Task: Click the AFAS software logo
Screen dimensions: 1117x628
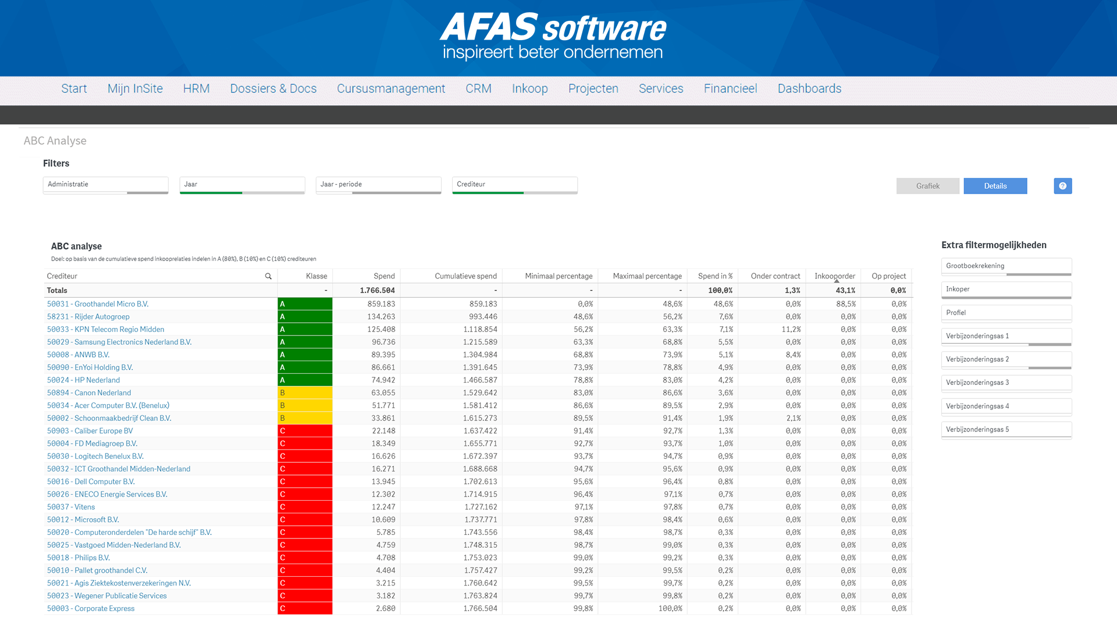Action: pos(553,36)
